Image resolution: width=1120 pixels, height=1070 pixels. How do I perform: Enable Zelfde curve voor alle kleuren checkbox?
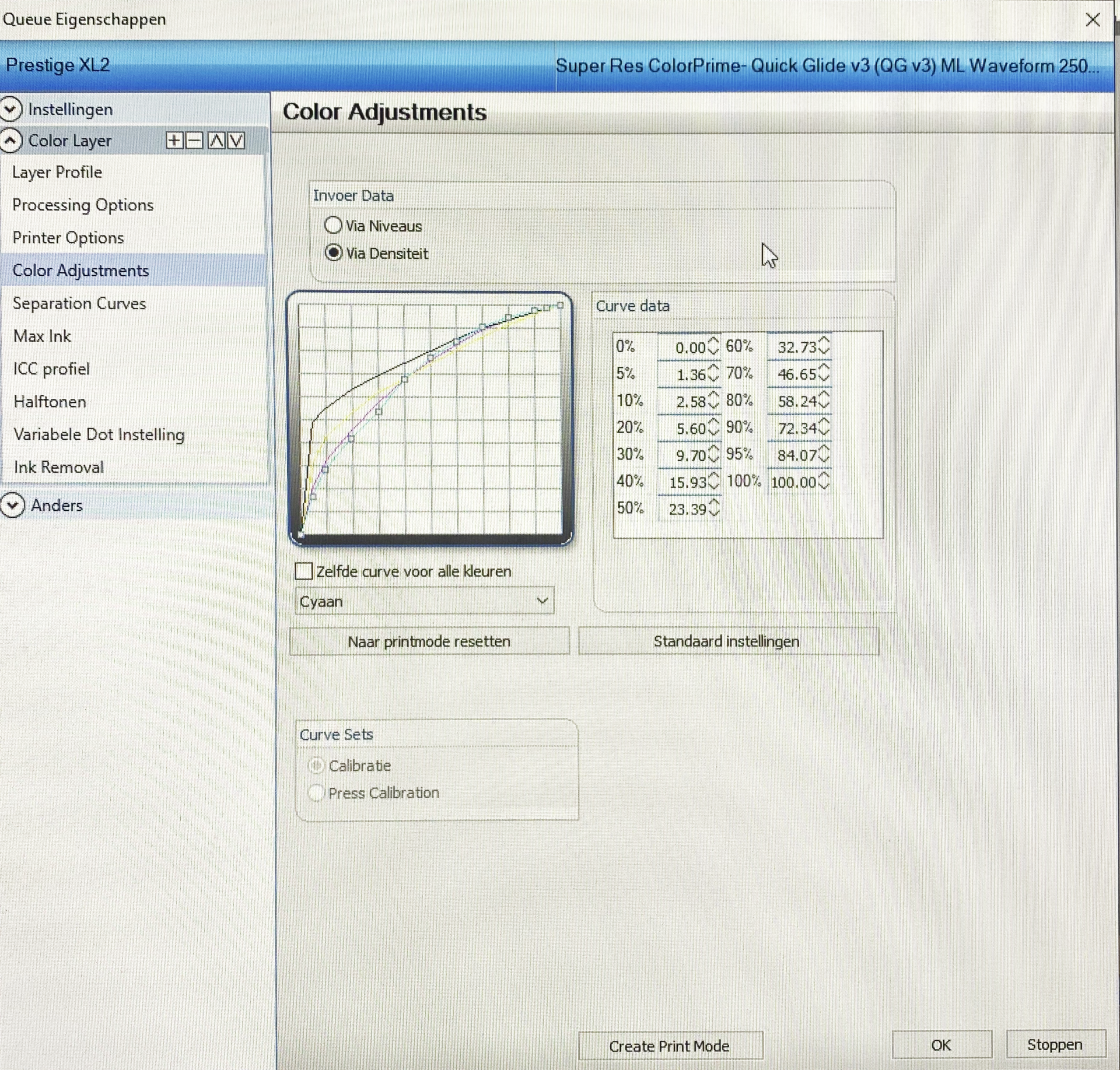[304, 571]
